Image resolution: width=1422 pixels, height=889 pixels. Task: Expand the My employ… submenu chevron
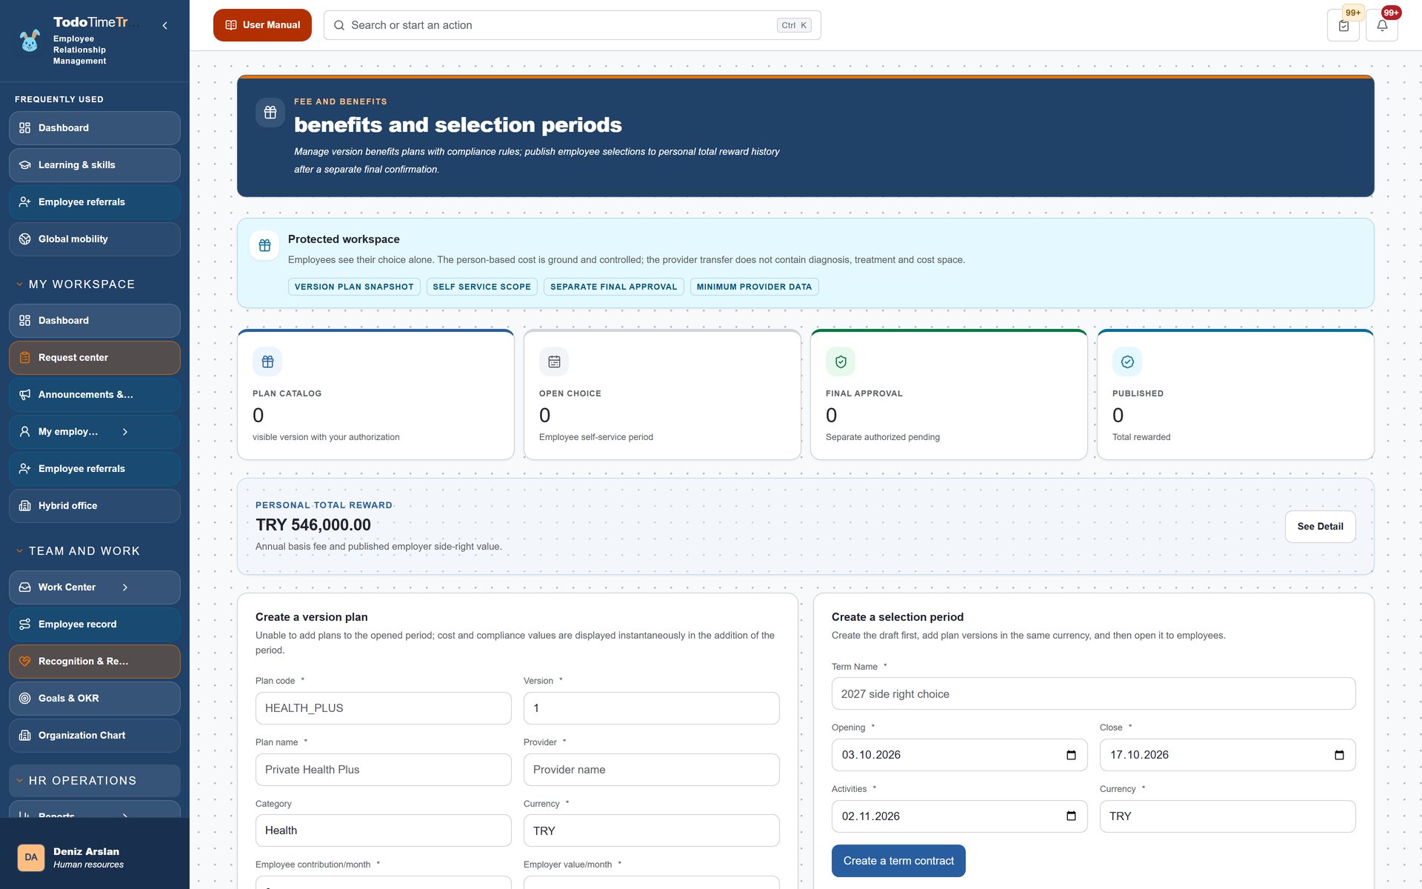coord(125,432)
